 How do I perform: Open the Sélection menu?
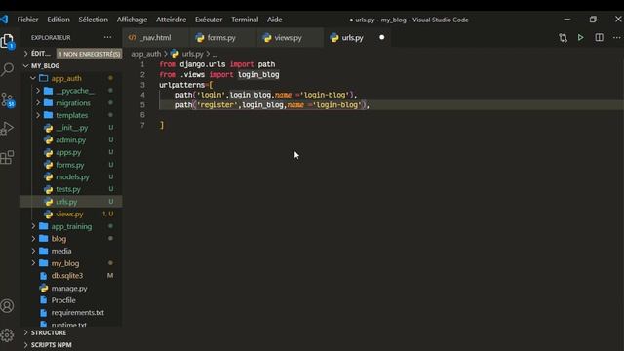pos(94,19)
